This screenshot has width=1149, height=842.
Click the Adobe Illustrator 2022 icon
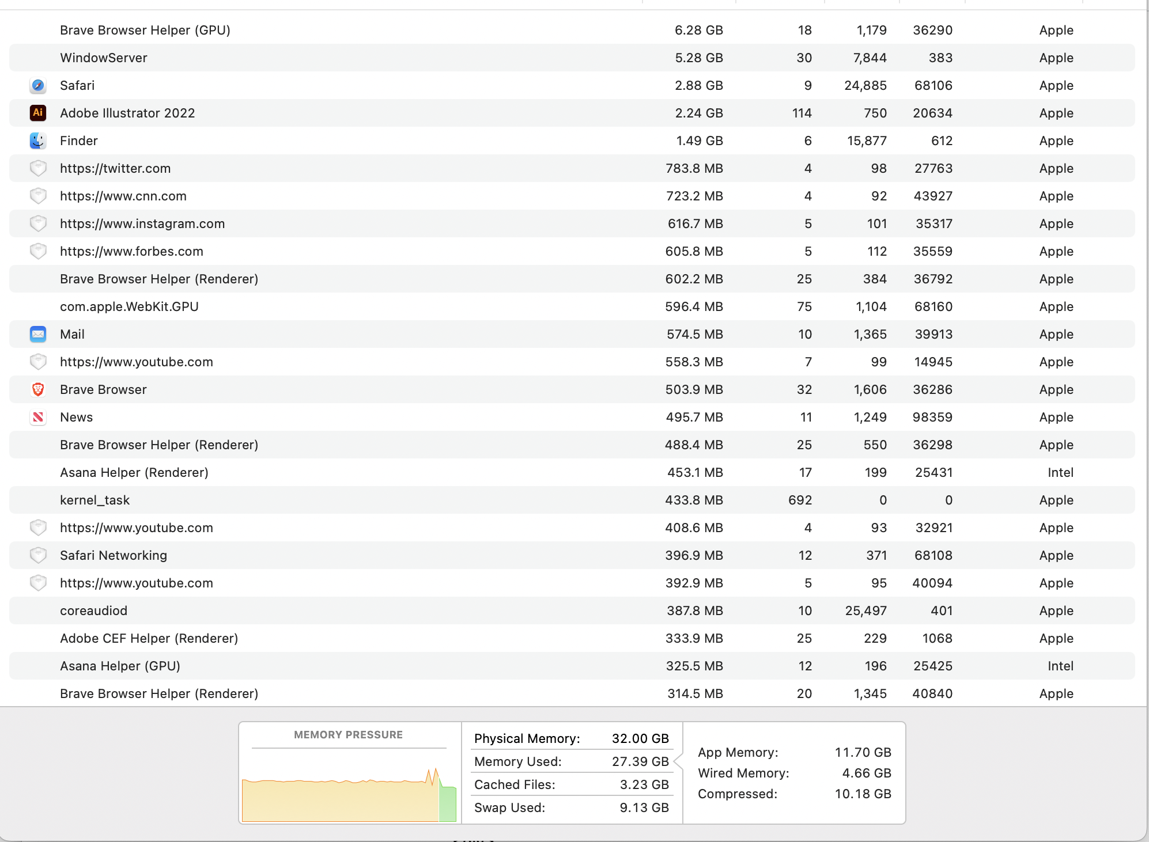pyautogui.click(x=38, y=113)
